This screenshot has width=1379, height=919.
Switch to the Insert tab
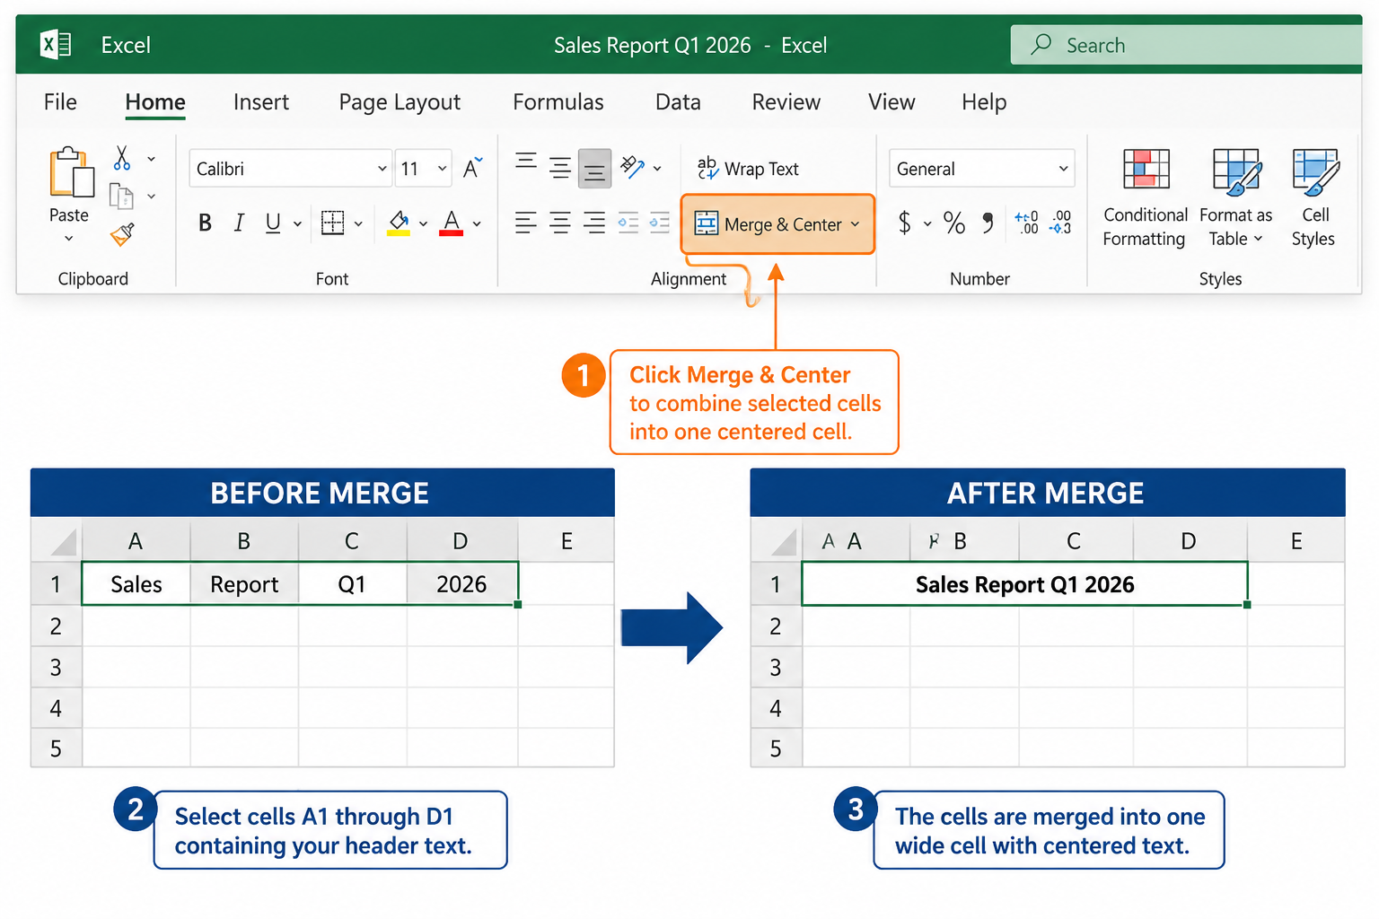261,102
